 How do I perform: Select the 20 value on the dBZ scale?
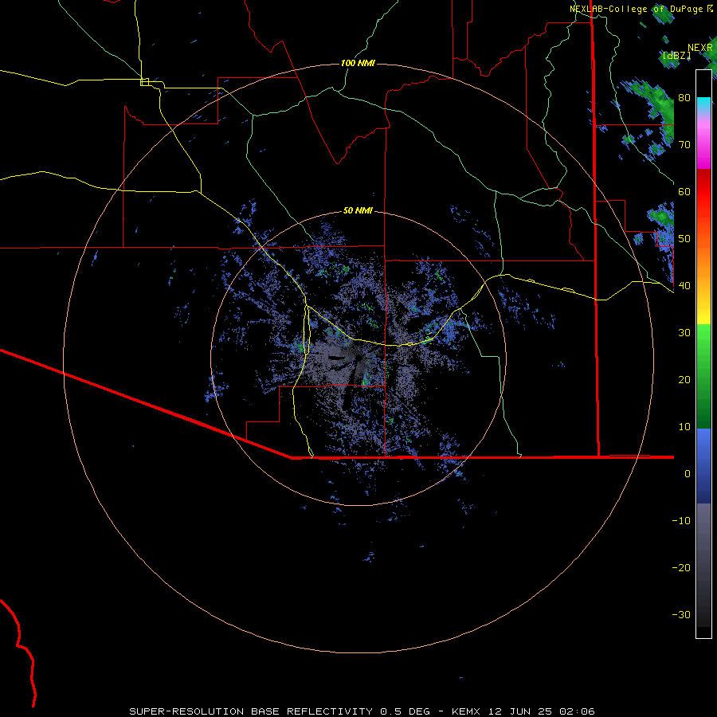point(684,380)
